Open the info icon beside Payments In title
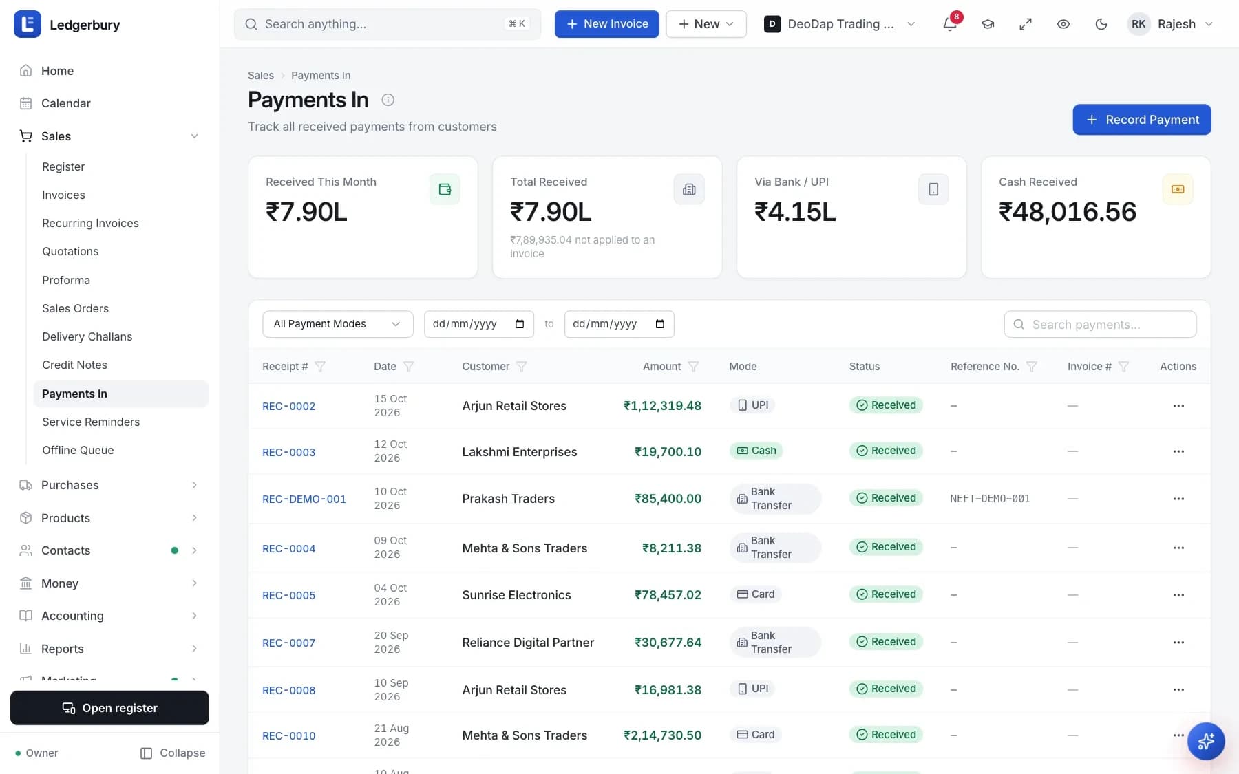The image size is (1239, 774). tap(388, 100)
